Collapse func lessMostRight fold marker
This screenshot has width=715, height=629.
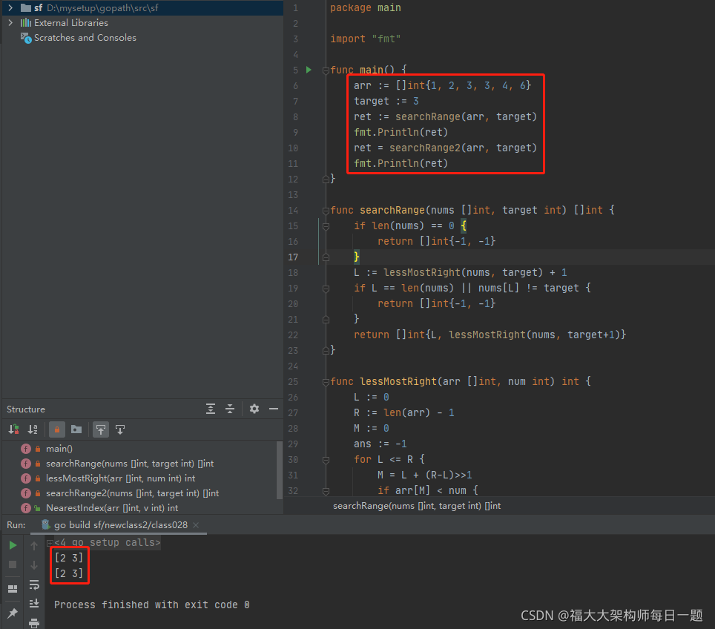(326, 382)
